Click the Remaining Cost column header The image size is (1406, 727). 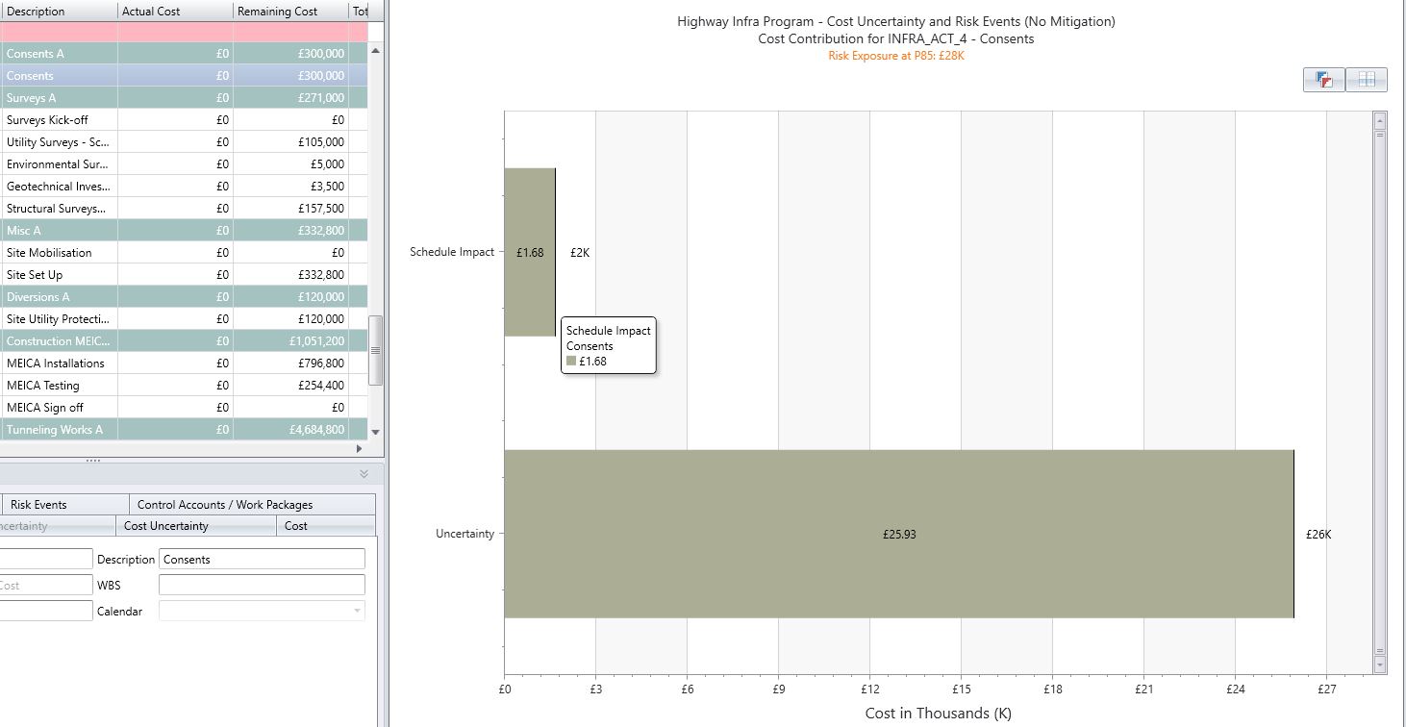(279, 11)
